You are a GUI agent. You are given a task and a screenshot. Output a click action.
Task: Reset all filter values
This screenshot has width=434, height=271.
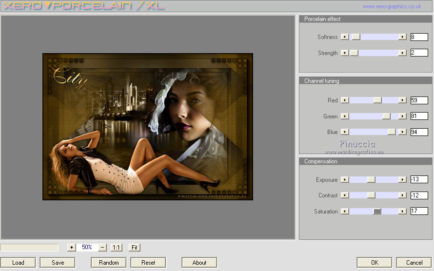point(148,263)
